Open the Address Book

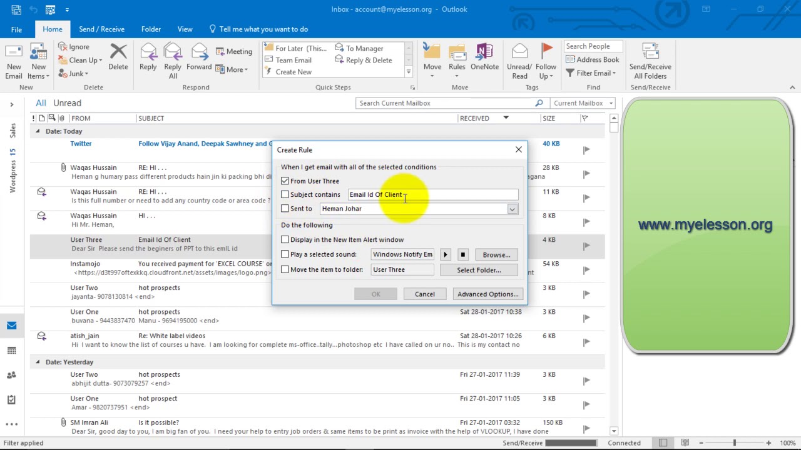tap(592, 59)
